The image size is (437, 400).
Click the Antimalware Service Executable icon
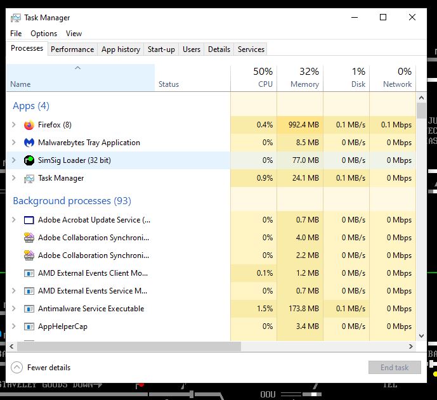pos(29,309)
